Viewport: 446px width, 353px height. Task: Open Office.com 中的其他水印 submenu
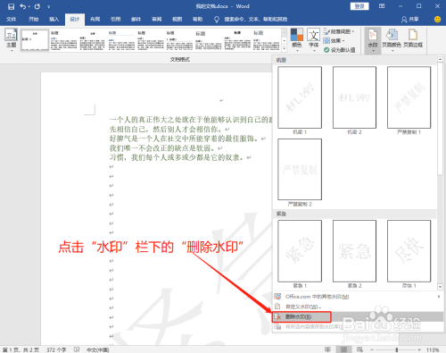[358, 297]
